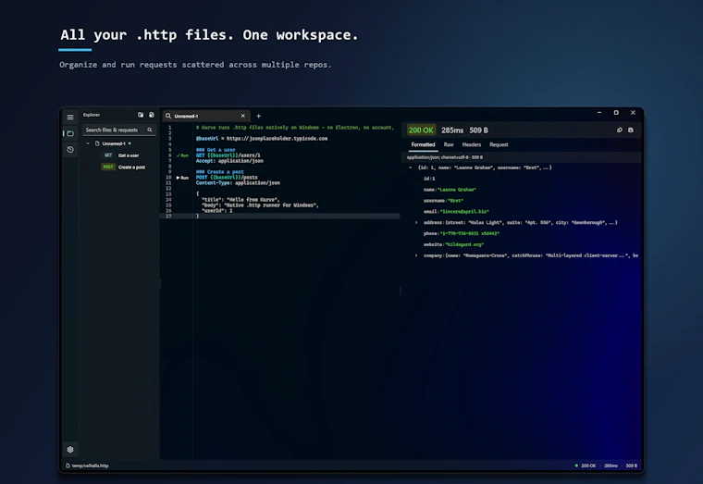Click the file icon next to Unnamed-1 in the tree

(97, 143)
